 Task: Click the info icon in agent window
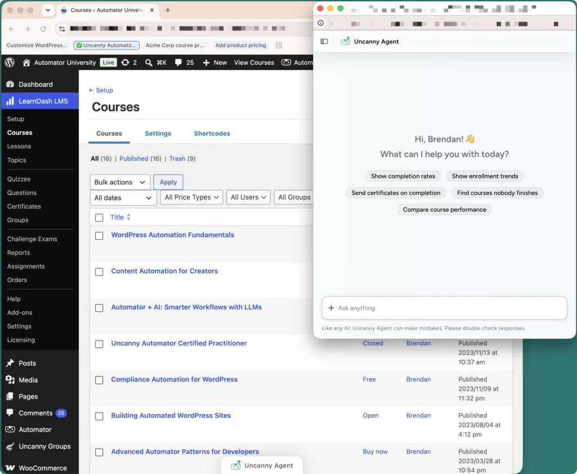click(321, 23)
